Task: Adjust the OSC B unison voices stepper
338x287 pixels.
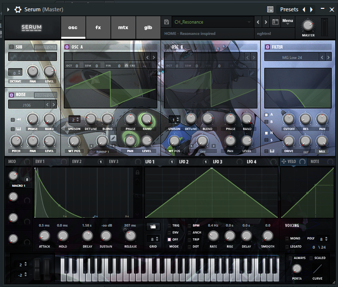Action: 174,119
